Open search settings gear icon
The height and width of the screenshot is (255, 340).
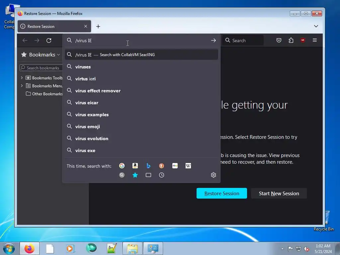[x=213, y=175]
